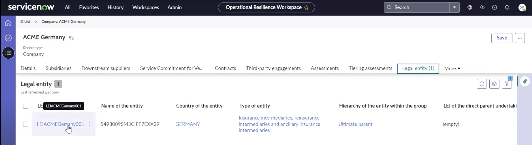Open list settings gear icon
This screenshot has height=145, width=532.
494,84
